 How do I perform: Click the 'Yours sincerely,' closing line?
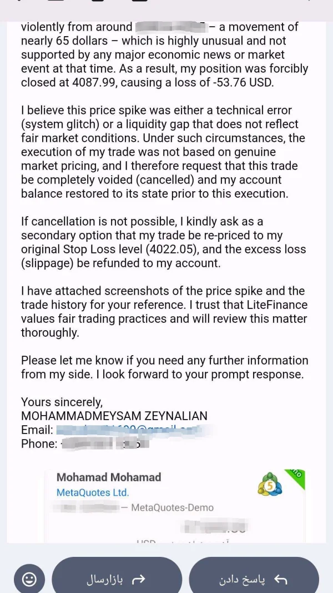pos(62,402)
